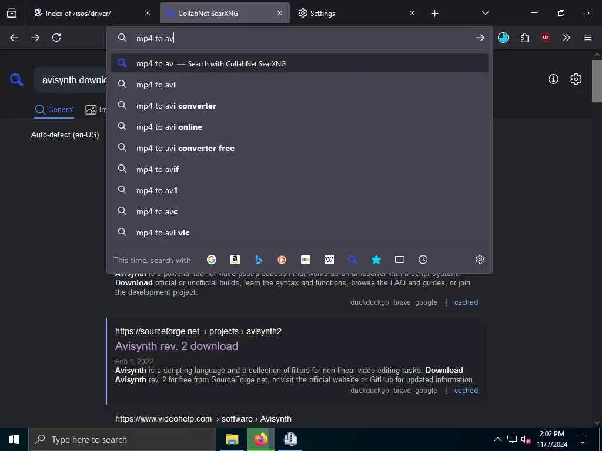Open the blue circular extension icon
Viewport: 602px width, 451px height.
[x=503, y=38]
